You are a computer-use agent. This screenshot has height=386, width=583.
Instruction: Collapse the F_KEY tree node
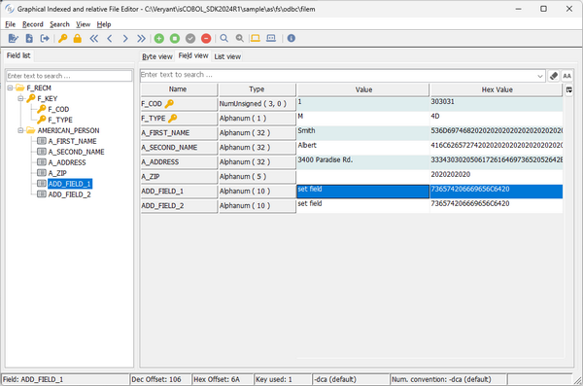[20, 98]
